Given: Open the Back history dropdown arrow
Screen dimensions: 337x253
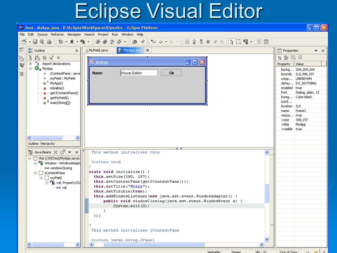Looking at the screenshot, I should (166, 42).
